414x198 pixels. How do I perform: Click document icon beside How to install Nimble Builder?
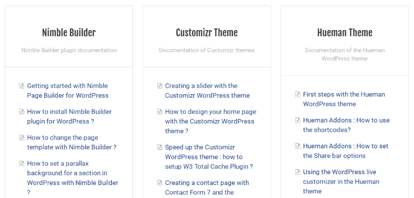[22, 112]
